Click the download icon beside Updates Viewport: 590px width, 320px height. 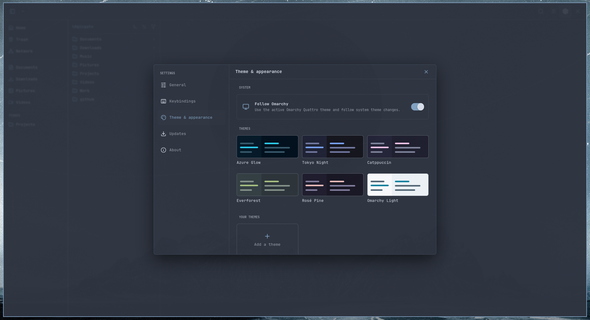pos(163,134)
